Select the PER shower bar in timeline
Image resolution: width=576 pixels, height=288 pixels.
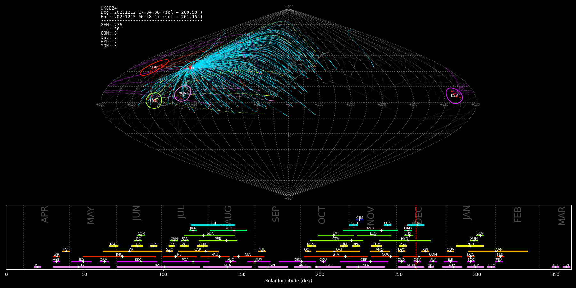click(218, 241)
